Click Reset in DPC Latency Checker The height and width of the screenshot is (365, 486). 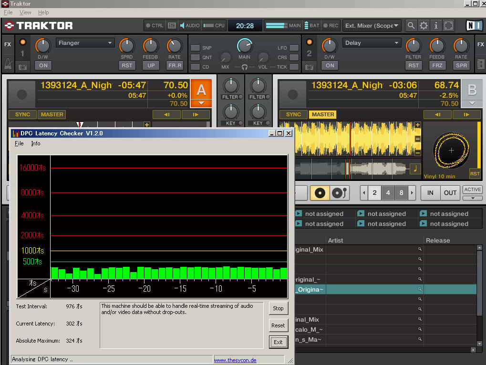coord(278,325)
